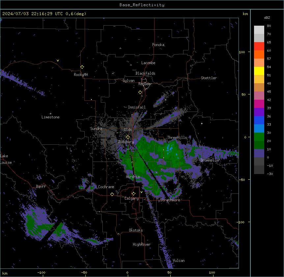Select the Okotoks label
Viewport: 284px width, 277px height.
pyautogui.click(x=136, y=230)
